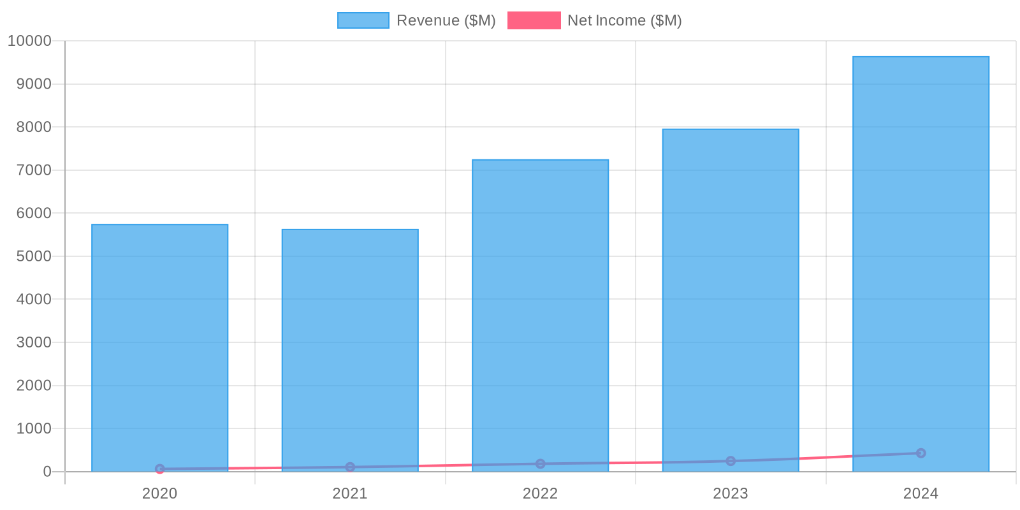
Task: Click the 10000 y-axis tick label
Action: point(29,41)
